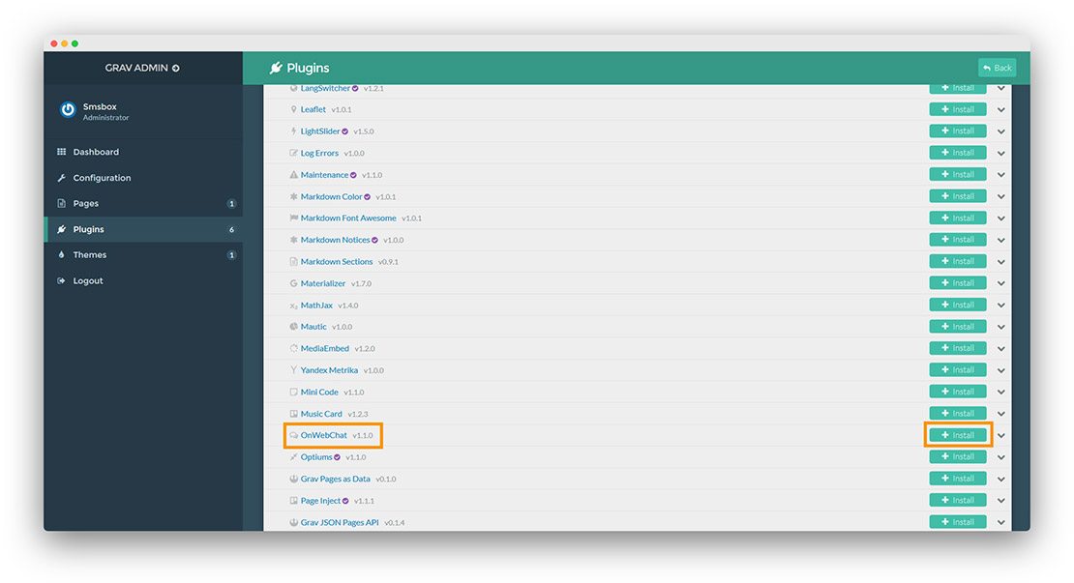Select the Dashboard gauge icon in sidebar

click(63, 152)
